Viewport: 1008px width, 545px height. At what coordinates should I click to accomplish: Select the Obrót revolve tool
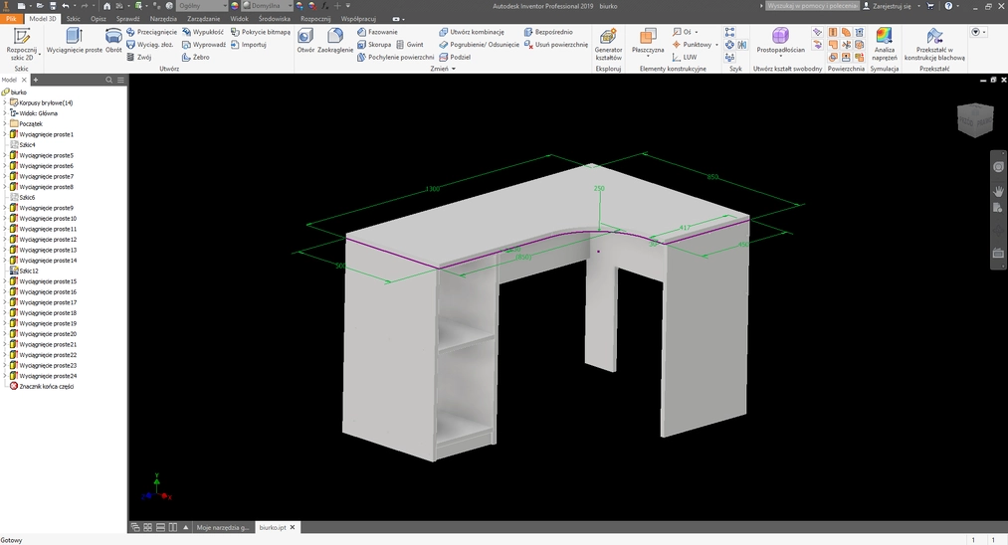click(113, 41)
